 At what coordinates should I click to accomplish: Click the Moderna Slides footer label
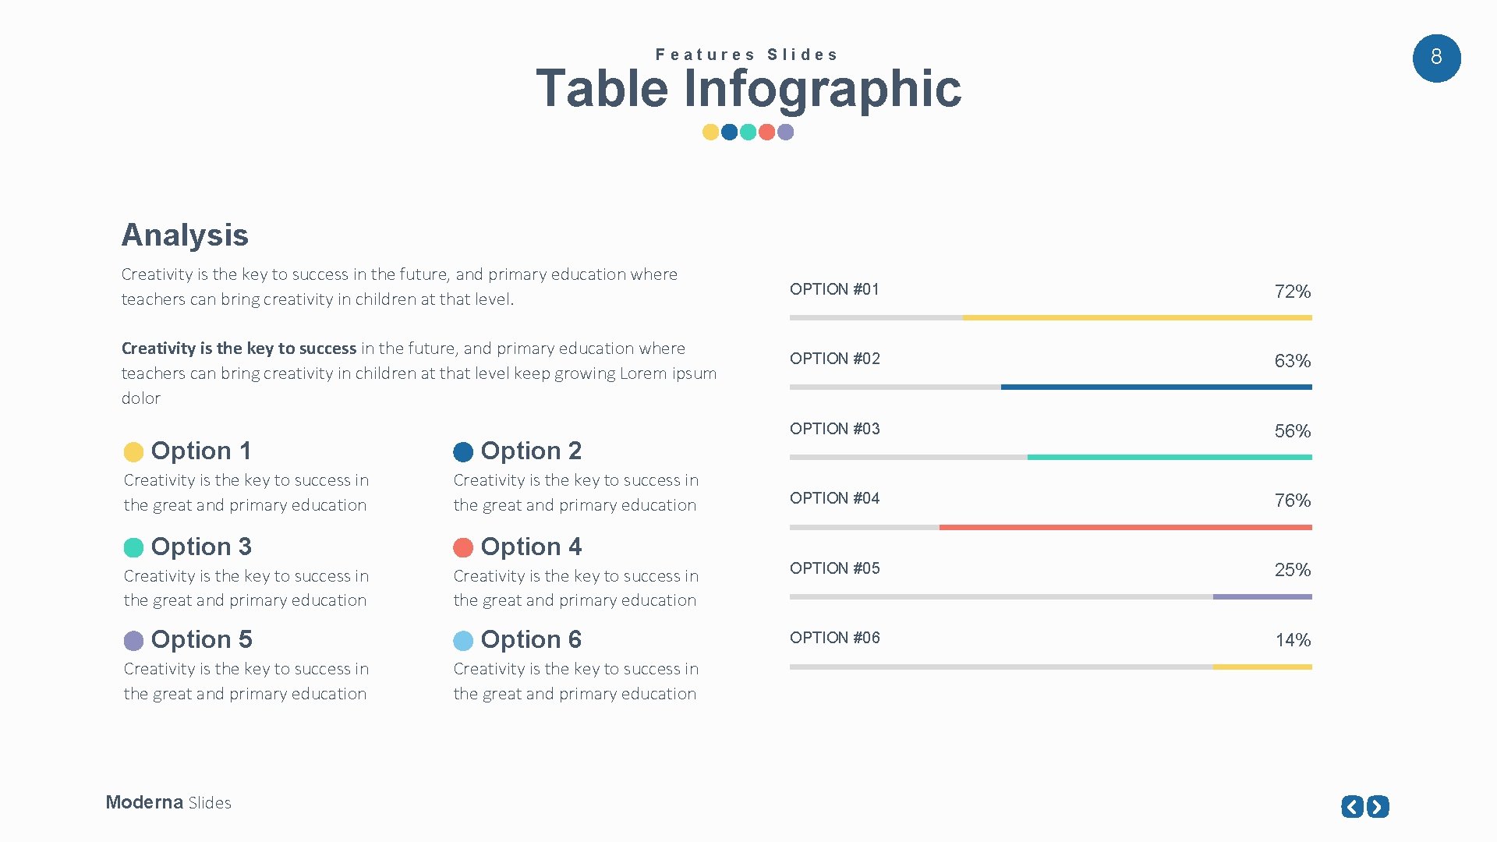pyautogui.click(x=168, y=802)
